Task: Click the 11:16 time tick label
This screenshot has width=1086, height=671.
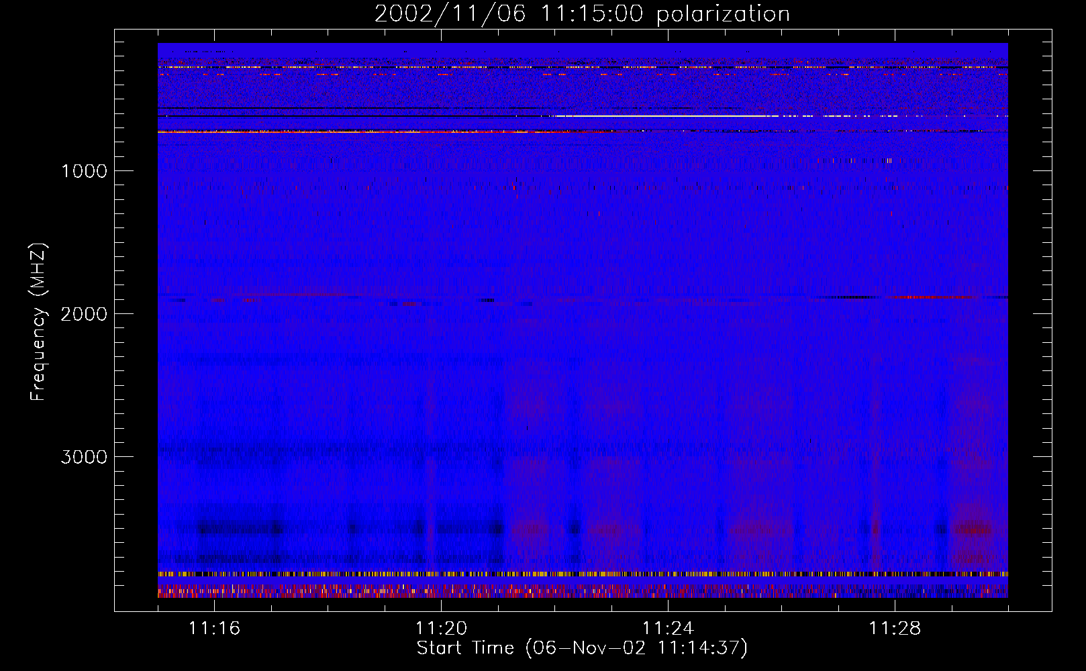Action: tap(214, 629)
